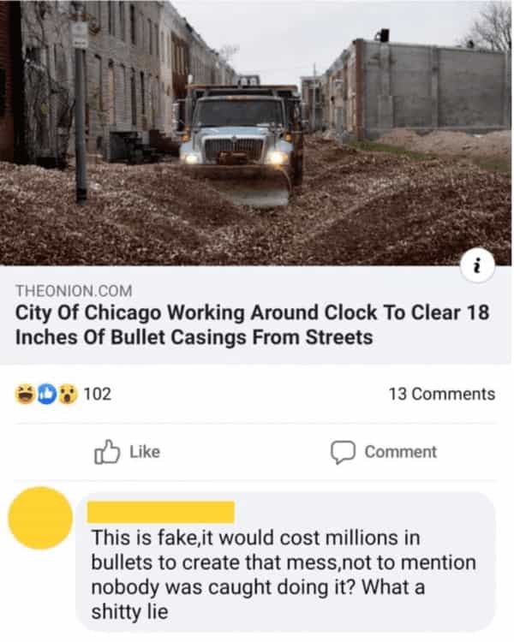Click the blue thumbs-up reaction emoji
The image size is (514, 642).
pyautogui.click(x=47, y=394)
